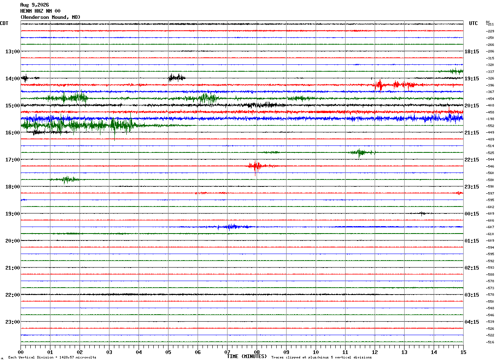This screenshot has height=363, width=496.
Task: Click the DC offset column header
Action: tap(488, 22)
